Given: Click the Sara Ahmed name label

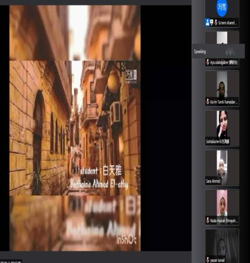Looking at the screenshot, I should 213,181.
